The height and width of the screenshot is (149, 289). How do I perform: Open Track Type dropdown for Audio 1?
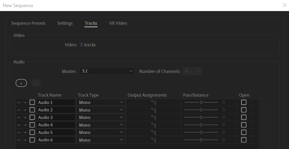click(101, 102)
